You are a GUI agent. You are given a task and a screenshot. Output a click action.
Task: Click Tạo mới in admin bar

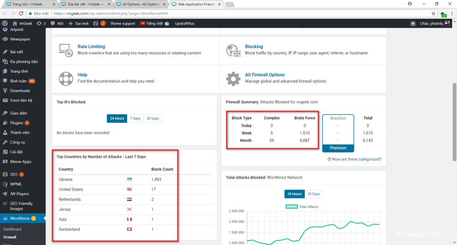click(79, 24)
